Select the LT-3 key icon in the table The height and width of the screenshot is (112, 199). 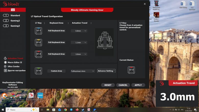point(39,54)
